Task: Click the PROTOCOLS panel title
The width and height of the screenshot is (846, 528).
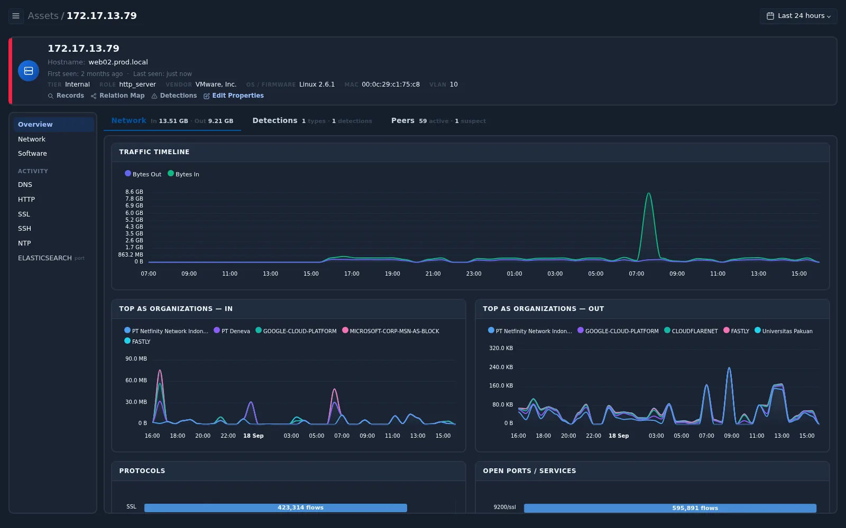Action: [142, 471]
